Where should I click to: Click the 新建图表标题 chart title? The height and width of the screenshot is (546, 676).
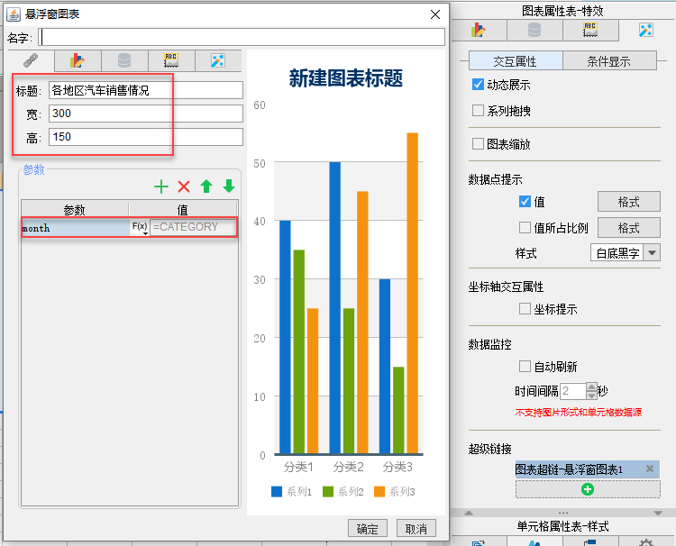point(346,78)
